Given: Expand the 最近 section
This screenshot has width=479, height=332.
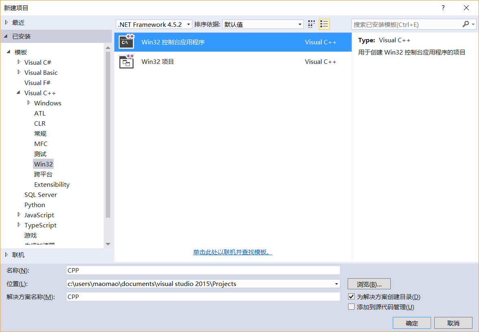Looking at the screenshot, I should pyautogui.click(x=7, y=22).
